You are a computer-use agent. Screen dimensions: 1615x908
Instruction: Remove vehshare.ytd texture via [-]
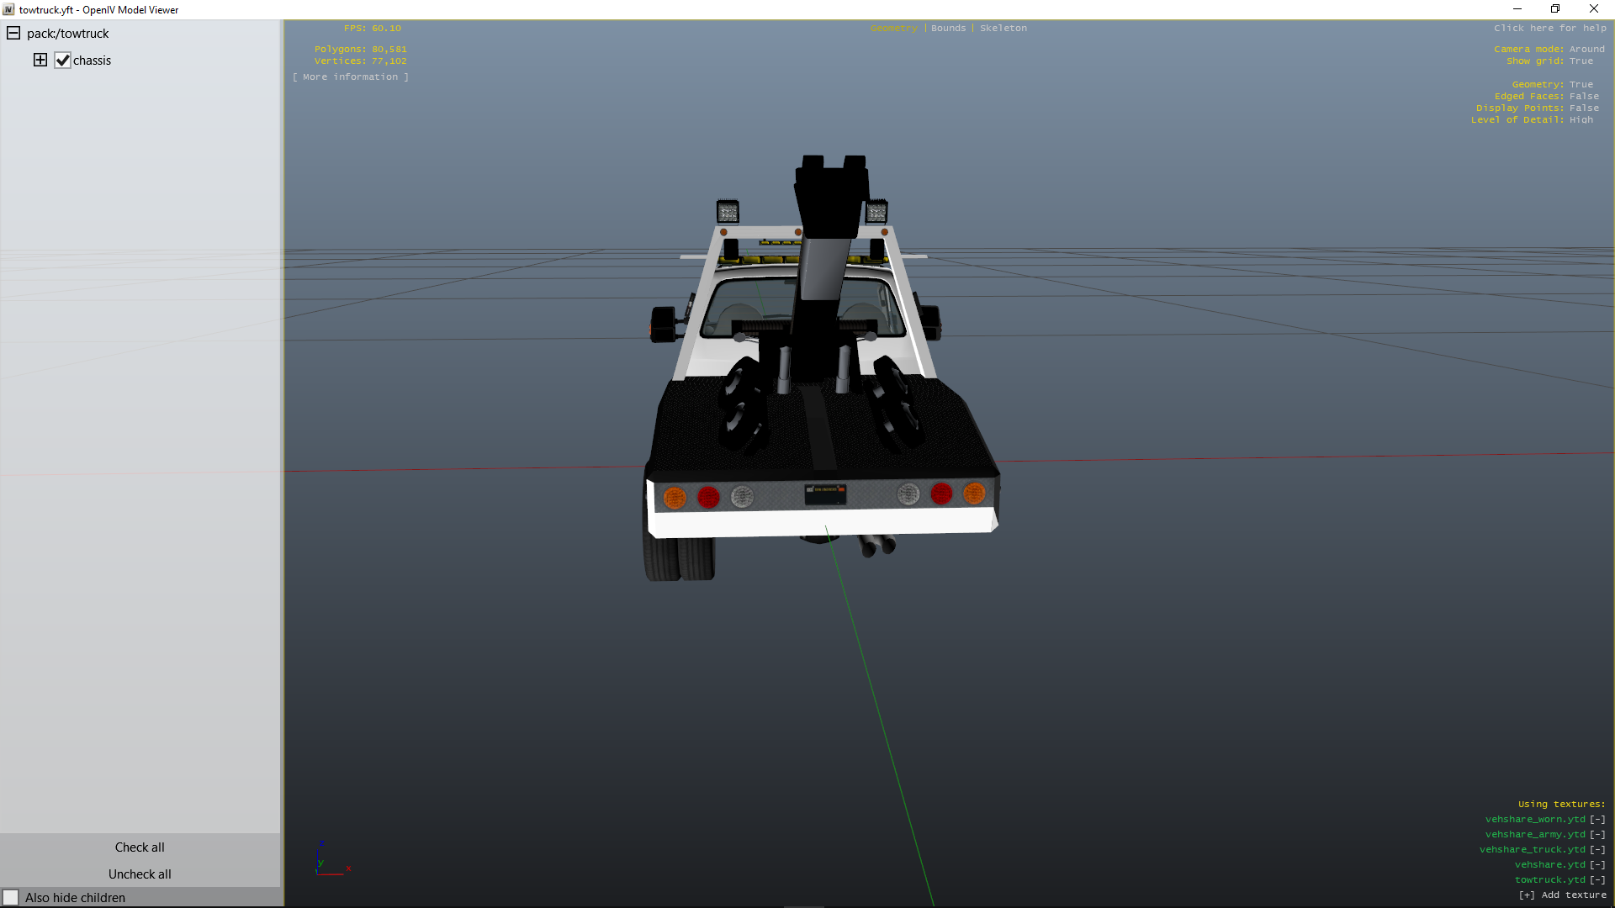click(1596, 864)
